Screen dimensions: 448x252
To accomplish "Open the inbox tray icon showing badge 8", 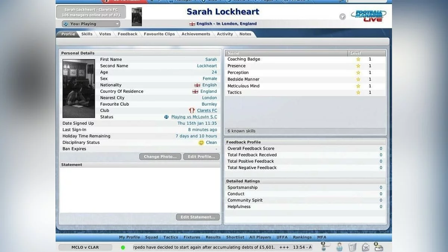I will [x=378, y=246].
